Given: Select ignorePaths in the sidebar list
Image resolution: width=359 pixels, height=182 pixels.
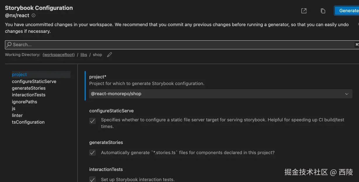Looking at the screenshot, I should click(x=24, y=102).
